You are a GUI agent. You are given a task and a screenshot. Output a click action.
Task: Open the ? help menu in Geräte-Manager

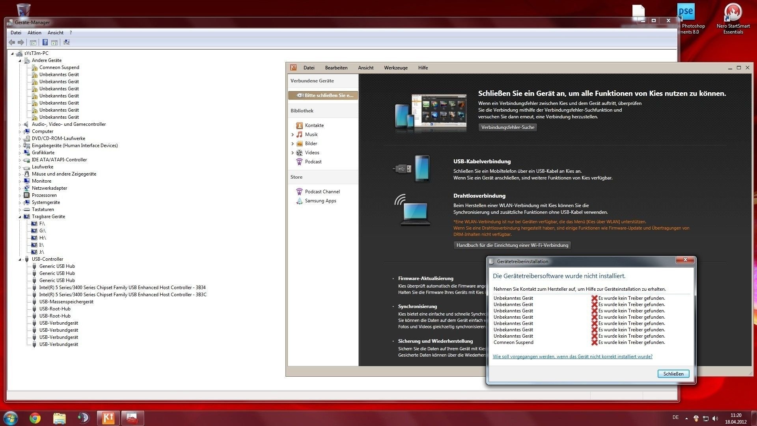[x=71, y=33]
